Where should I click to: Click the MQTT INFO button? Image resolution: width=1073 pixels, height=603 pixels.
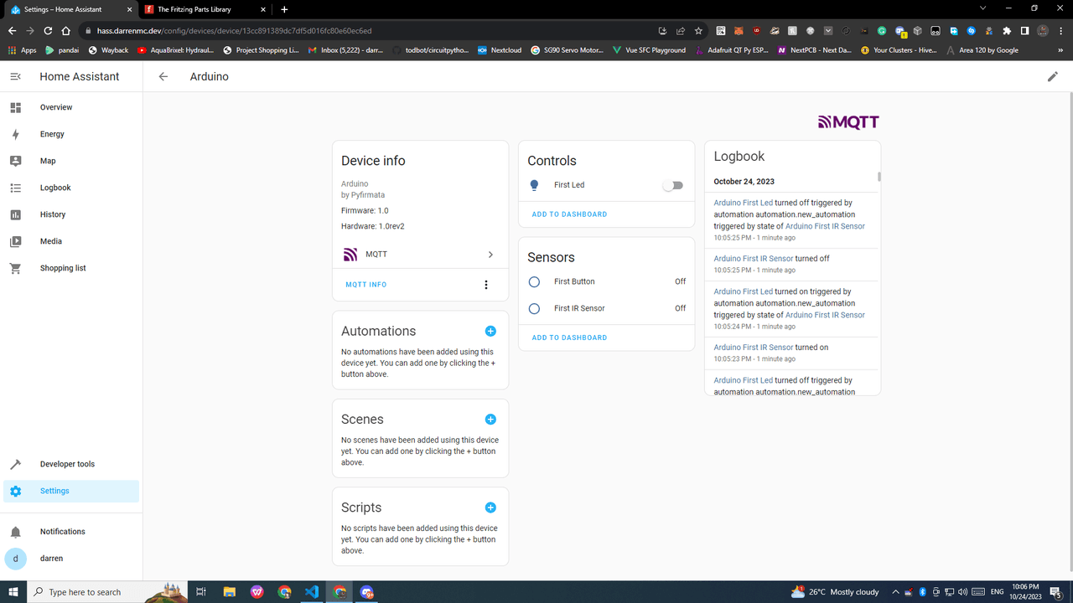(x=366, y=285)
